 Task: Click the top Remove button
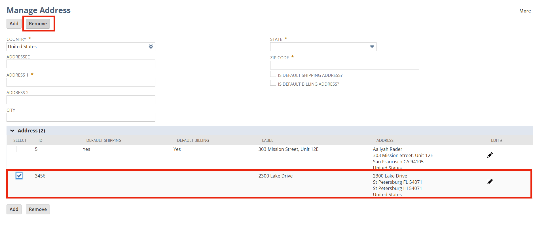38,24
